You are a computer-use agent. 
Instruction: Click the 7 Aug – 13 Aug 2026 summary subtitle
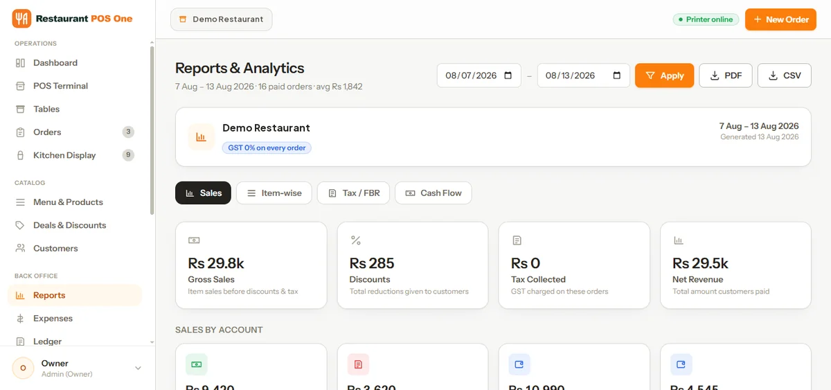269,87
